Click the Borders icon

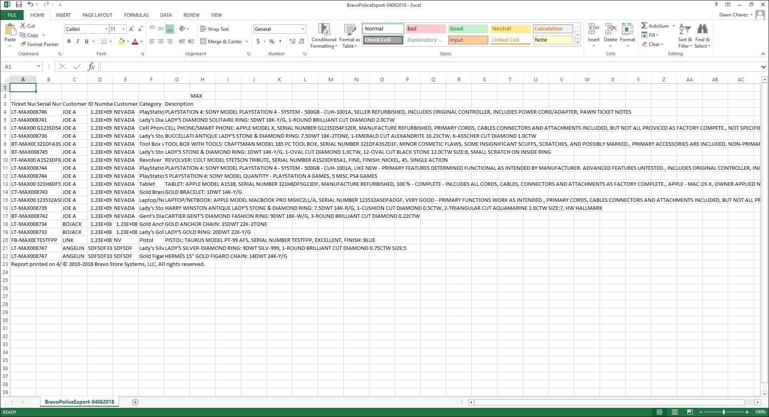[104, 41]
